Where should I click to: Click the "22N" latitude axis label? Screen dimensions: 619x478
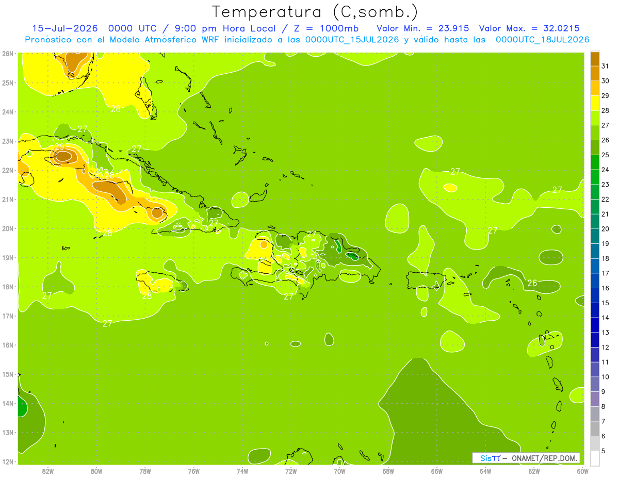[x=8, y=170]
